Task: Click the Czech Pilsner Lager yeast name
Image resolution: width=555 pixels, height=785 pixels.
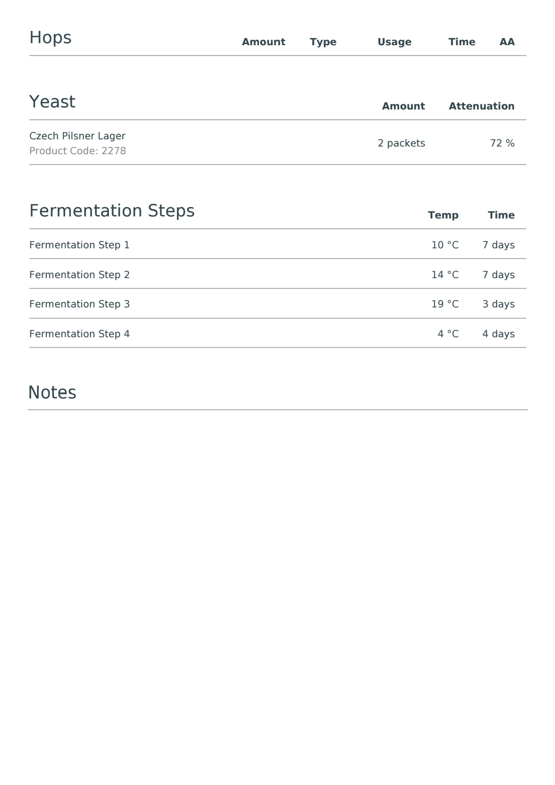Action: pos(78,136)
